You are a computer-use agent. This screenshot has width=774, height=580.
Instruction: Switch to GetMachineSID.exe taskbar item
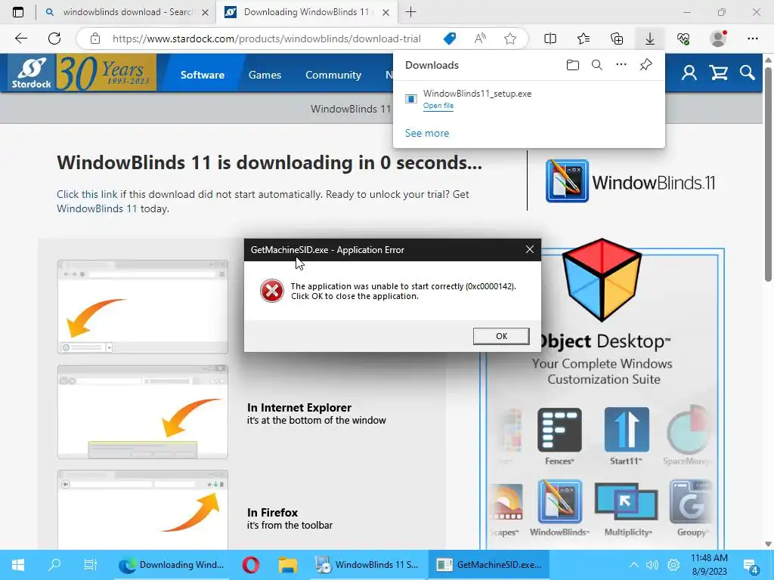(490, 565)
